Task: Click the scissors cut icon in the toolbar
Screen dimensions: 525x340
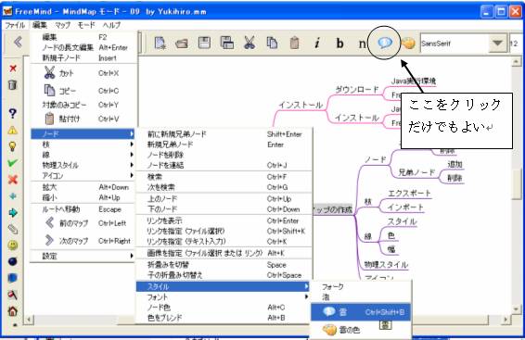Action: click(250, 43)
